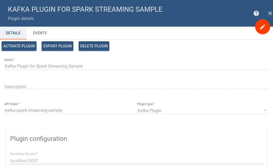
Task: Click the 'API token' field label
Action: pos(11,104)
